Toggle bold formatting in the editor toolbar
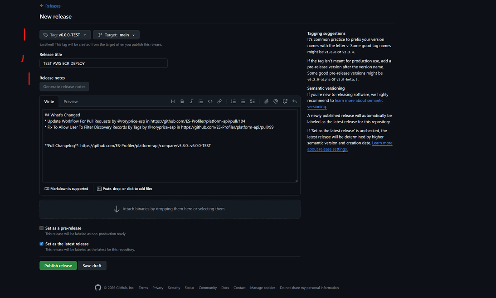The width and height of the screenshot is (496, 298). pyautogui.click(x=182, y=101)
